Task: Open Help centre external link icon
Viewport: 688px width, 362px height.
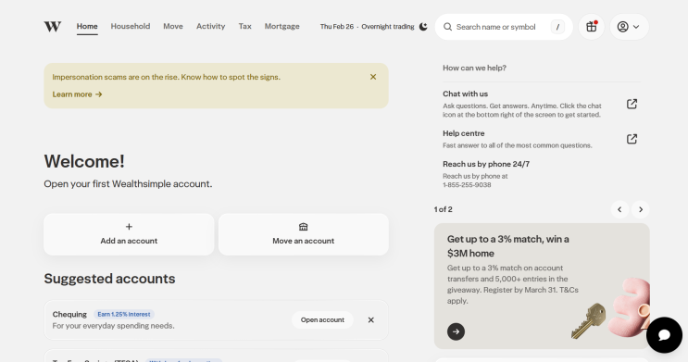Action: coord(632,139)
